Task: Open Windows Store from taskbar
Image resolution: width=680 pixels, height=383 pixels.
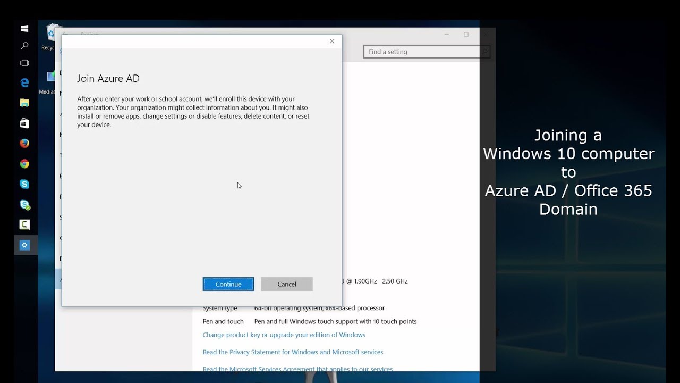Action: point(24,123)
